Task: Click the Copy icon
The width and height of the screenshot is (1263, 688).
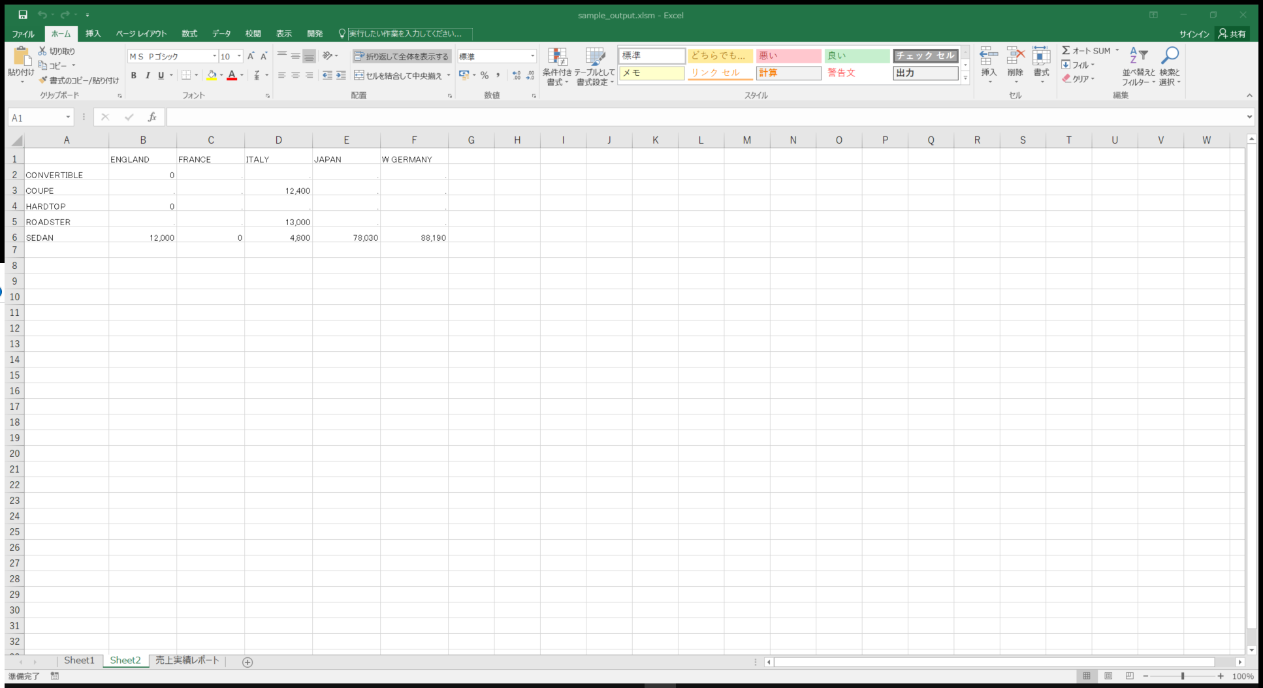Action: point(42,65)
